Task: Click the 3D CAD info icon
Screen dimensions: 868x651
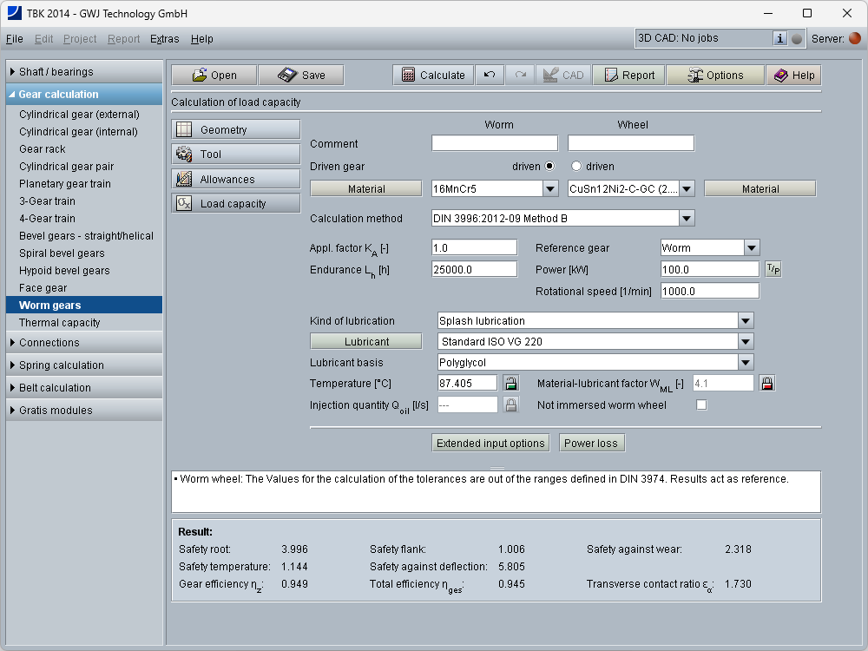Action: click(779, 38)
